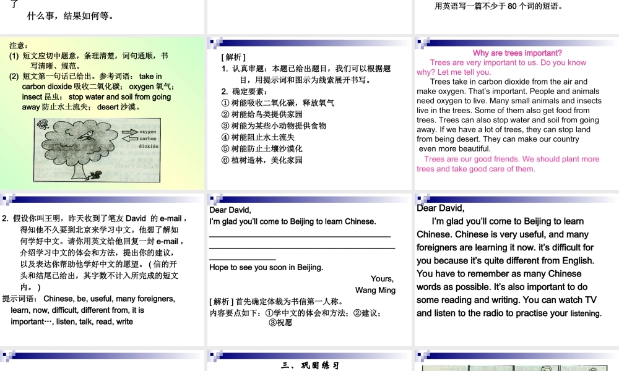
Task: Click the line '⑤ 树能防止土壤沙漠化'
Action: pyautogui.click(x=262, y=148)
